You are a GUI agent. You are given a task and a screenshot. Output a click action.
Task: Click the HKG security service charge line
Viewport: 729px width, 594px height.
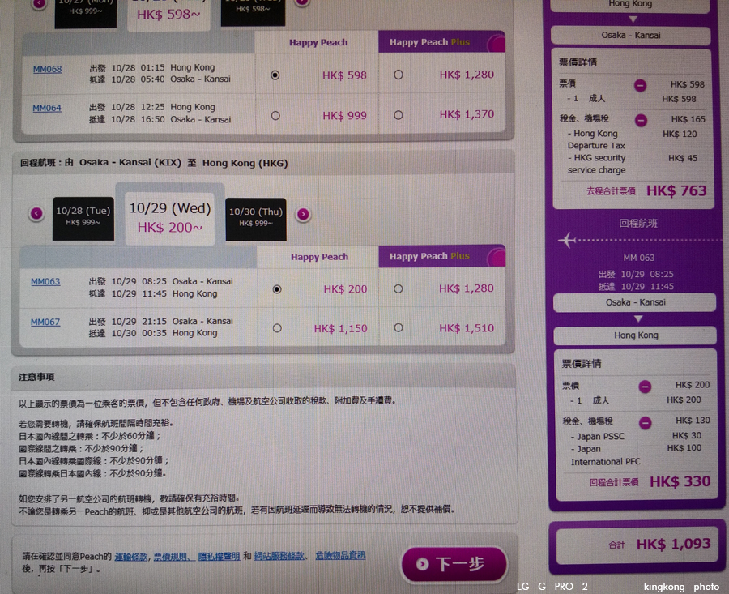632,164
